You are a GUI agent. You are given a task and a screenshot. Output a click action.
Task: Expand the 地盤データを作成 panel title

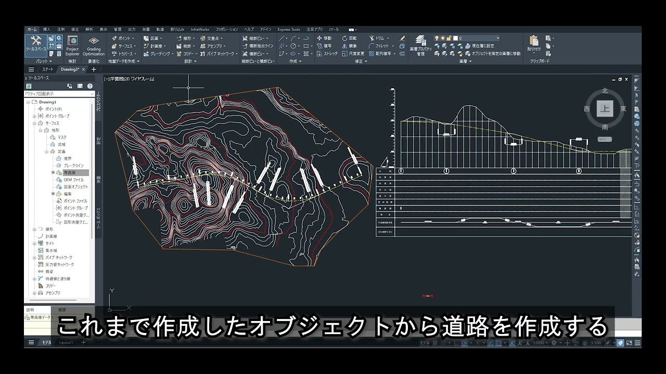tap(124, 61)
